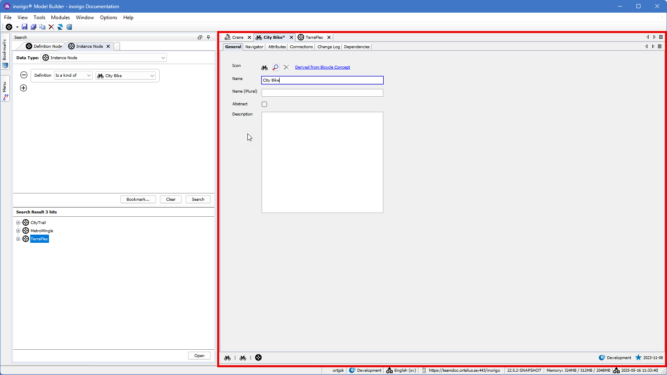This screenshot has width=667, height=375.
Task: Click the red X delete toolbar icon
Action: [51, 27]
